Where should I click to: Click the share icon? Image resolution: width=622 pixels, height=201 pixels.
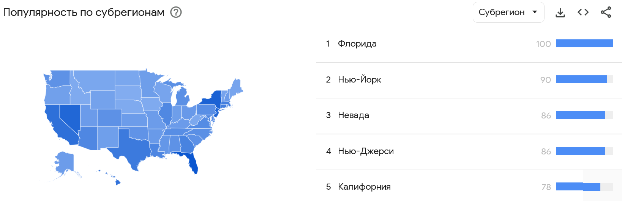(x=606, y=12)
